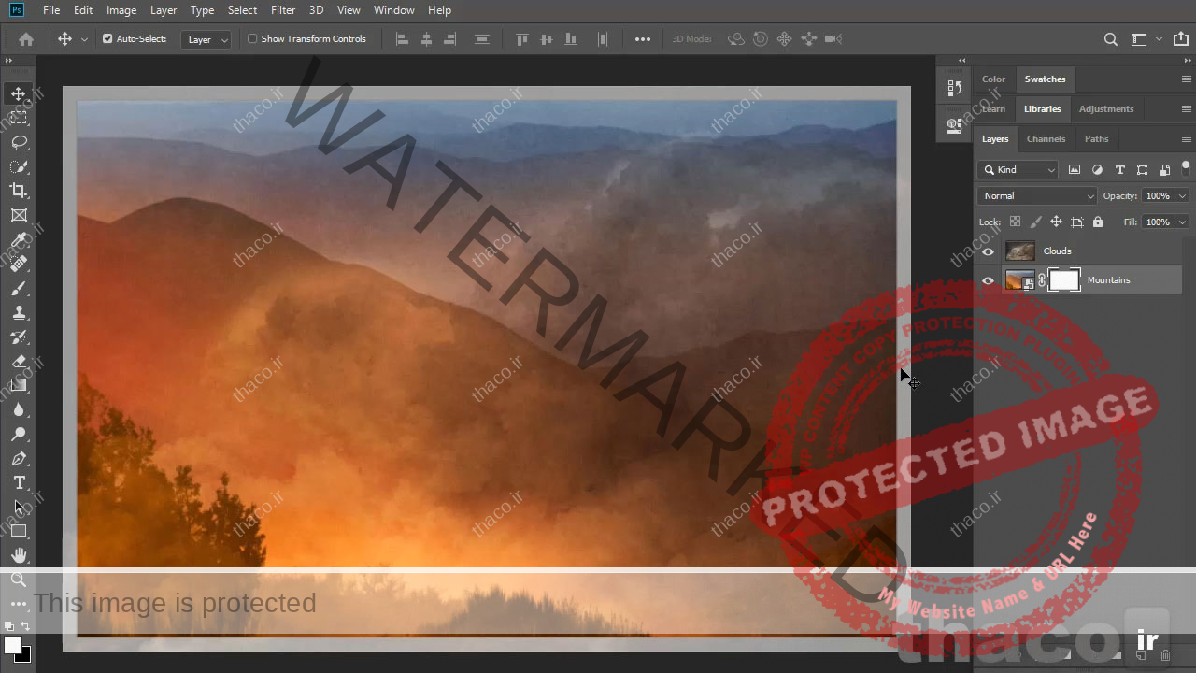This screenshot has width=1196, height=673.
Task: Click the Share image button
Action: pyautogui.click(x=1179, y=39)
